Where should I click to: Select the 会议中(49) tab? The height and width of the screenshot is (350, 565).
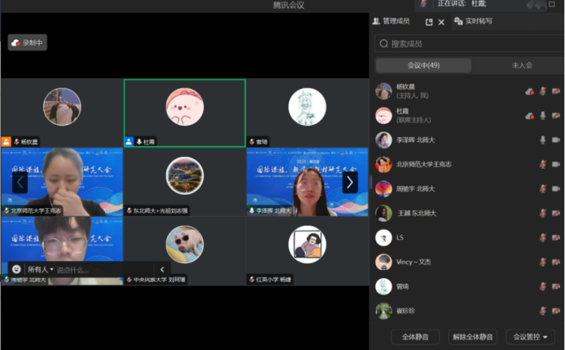tap(423, 65)
